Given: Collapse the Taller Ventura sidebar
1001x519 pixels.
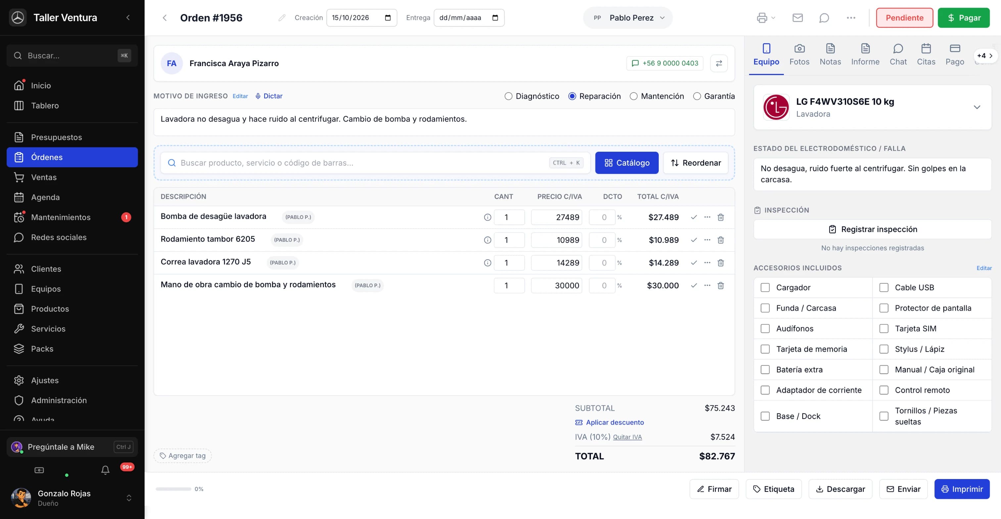Looking at the screenshot, I should coord(128,18).
